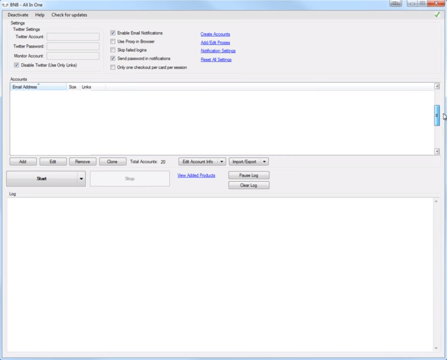Open Edit Account Info dropdown arrow
Image resolution: width=447 pixels, height=360 pixels.
222,162
